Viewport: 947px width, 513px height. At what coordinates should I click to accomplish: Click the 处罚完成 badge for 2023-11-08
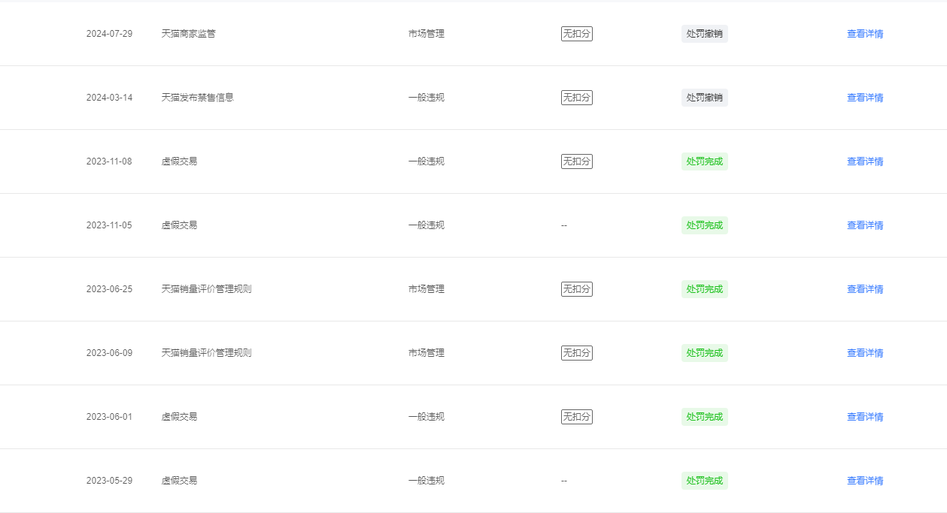click(705, 161)
